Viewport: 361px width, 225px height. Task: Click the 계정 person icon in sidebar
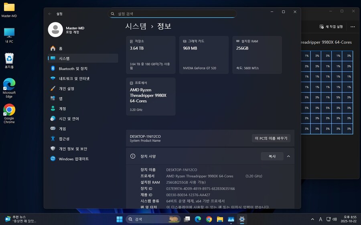click(53, 108)
